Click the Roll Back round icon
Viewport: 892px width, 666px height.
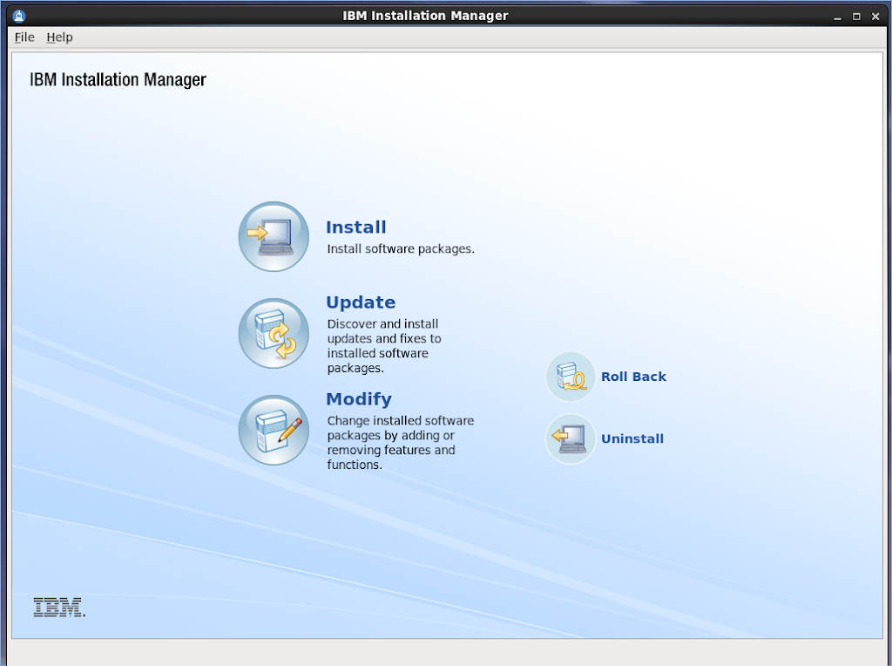point(571,377)
